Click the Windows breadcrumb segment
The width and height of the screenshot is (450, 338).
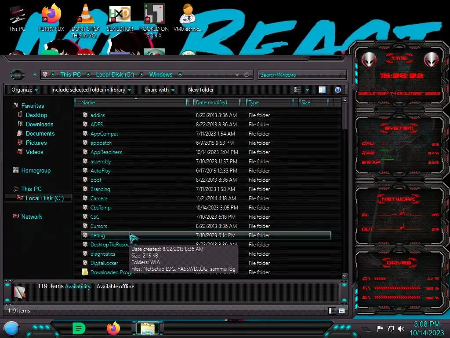pyautogui.click(x=161, y=74)
